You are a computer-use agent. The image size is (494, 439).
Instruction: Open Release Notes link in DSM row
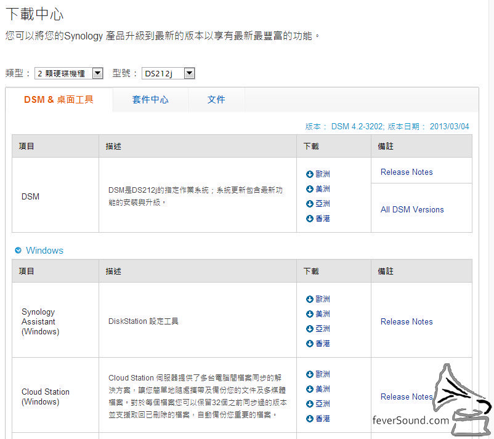pyautogui.click(x=407, y=172)
